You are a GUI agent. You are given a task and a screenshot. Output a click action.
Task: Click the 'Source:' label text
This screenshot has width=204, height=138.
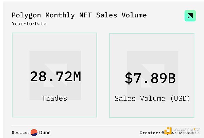(x=21, y=133)
